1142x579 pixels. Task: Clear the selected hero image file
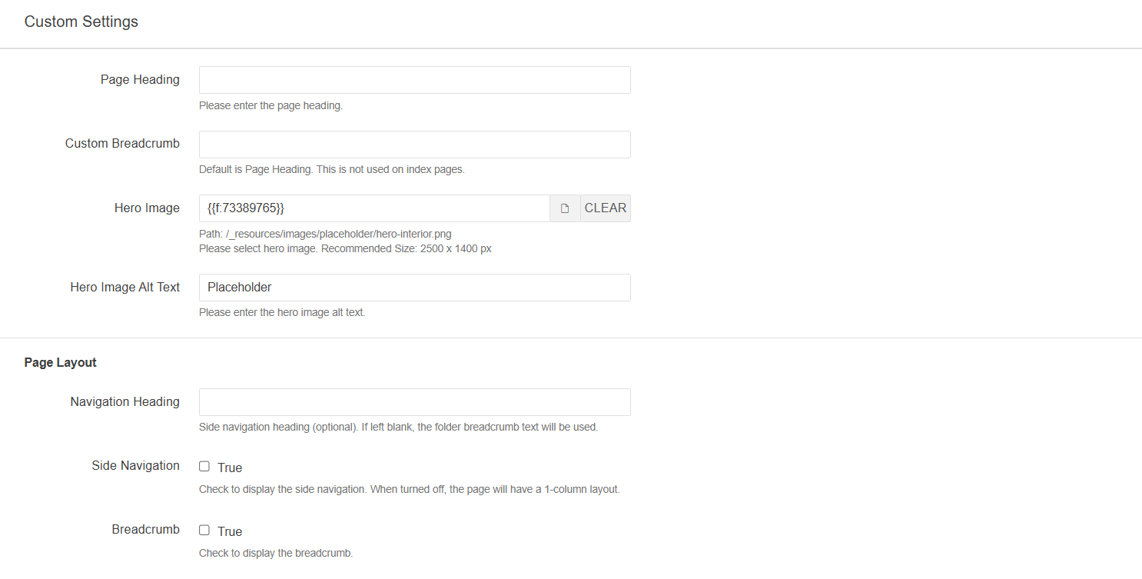[605, 208]
